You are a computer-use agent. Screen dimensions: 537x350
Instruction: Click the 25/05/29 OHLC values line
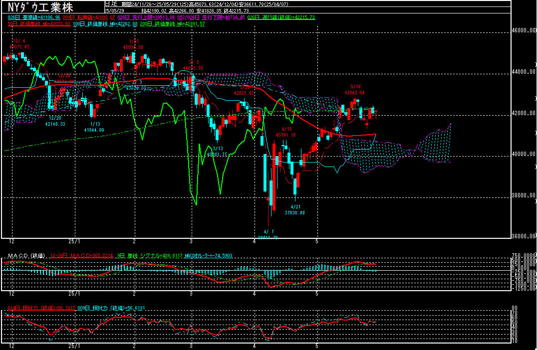177,10
